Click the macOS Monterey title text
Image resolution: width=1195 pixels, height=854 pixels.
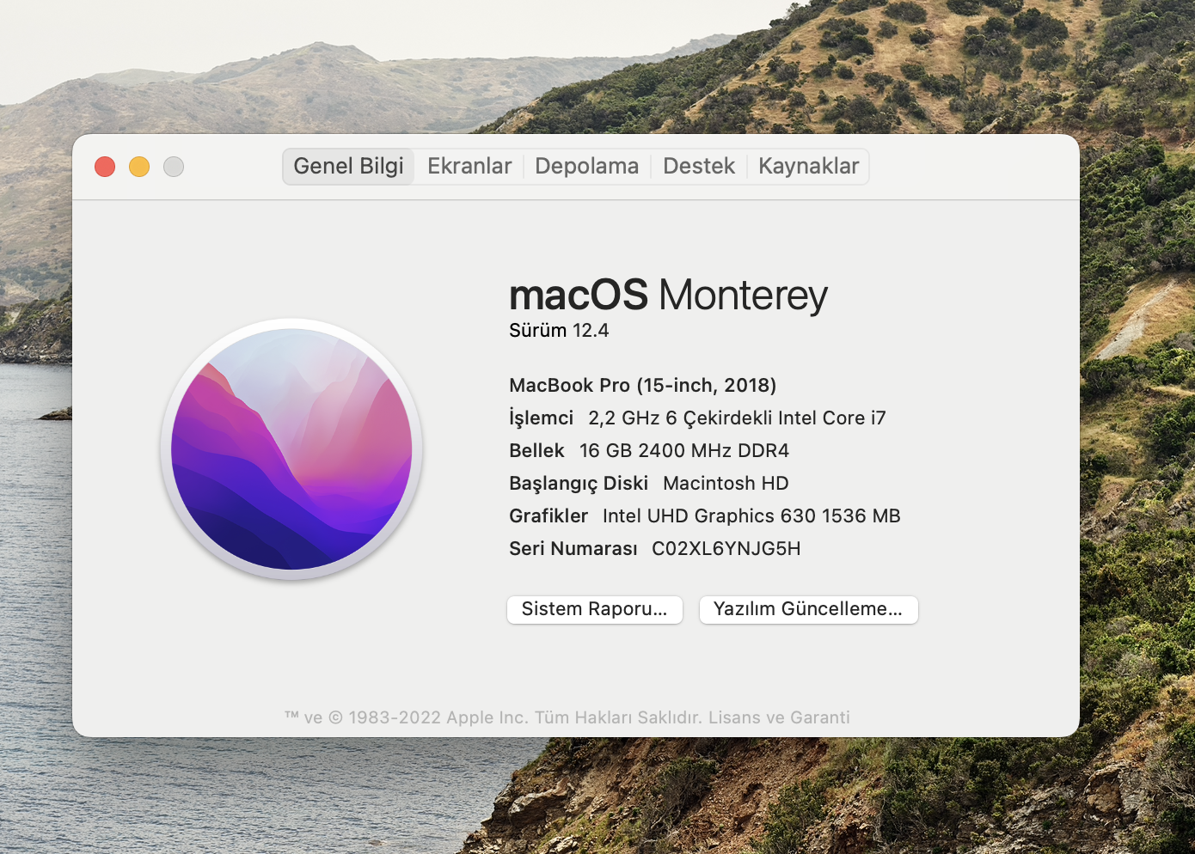coord(668,296)
